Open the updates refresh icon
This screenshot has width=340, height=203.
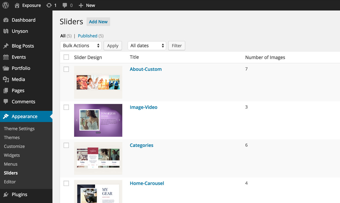coord(49,5)
